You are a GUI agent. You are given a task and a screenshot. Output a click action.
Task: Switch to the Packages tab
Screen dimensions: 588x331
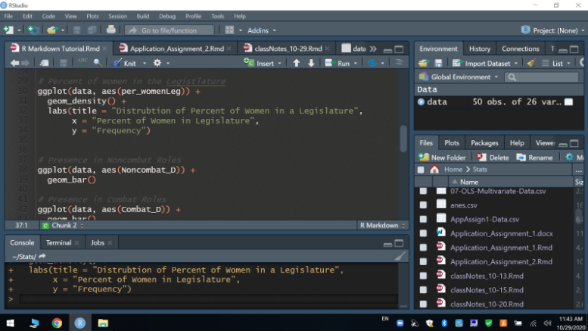click(484, 142)
